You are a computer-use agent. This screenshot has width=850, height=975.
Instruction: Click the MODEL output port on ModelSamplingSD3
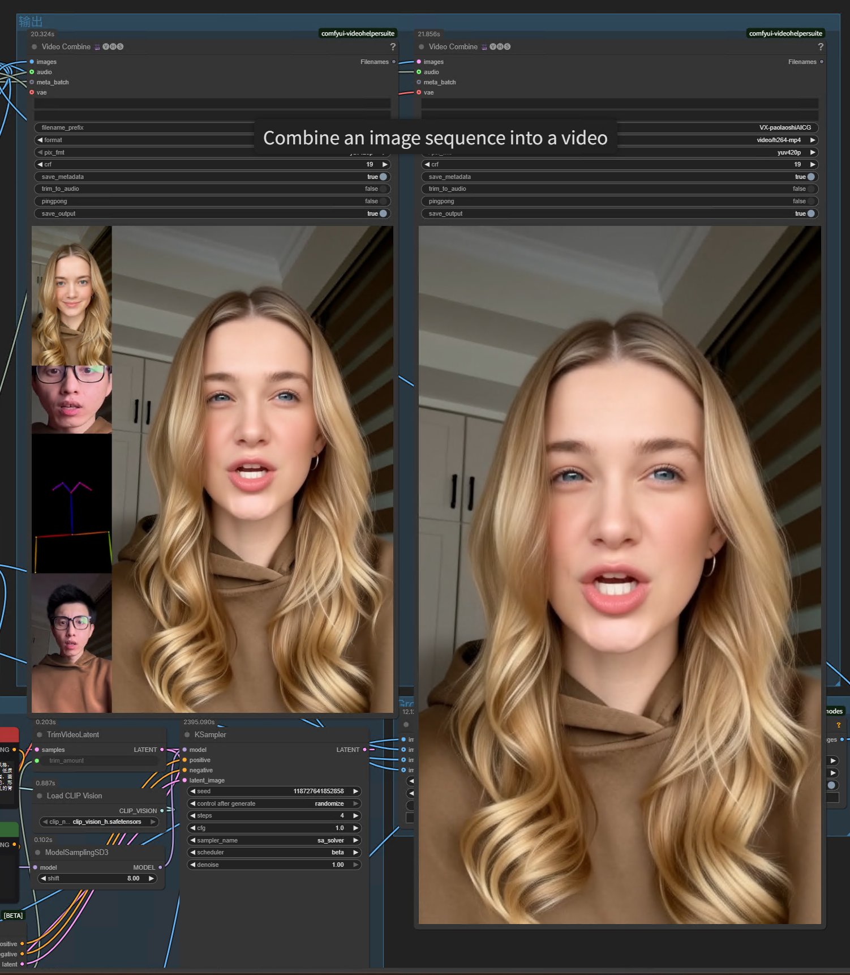tap(160, 867)
